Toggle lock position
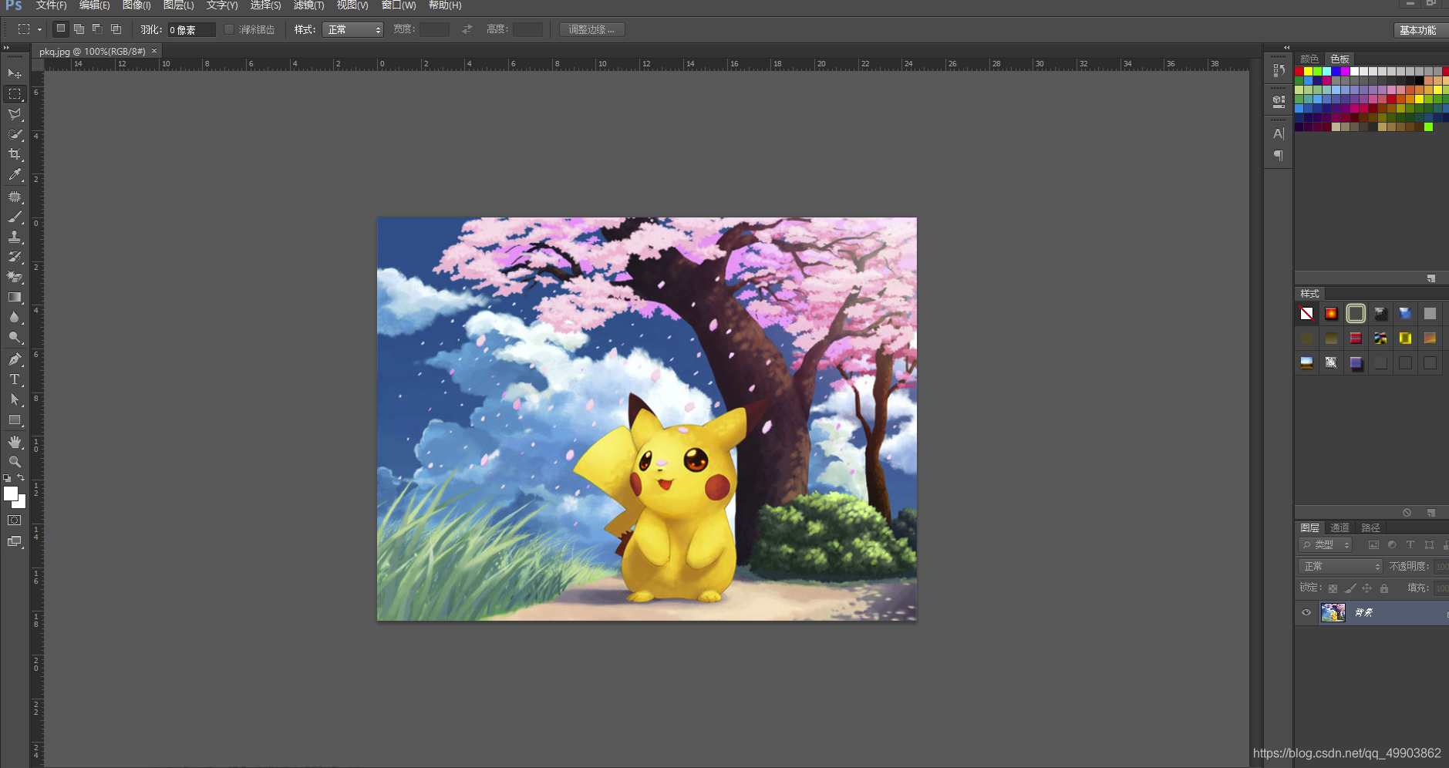The width and height of the screenshot is (1449, 768). click(1366, 588)
